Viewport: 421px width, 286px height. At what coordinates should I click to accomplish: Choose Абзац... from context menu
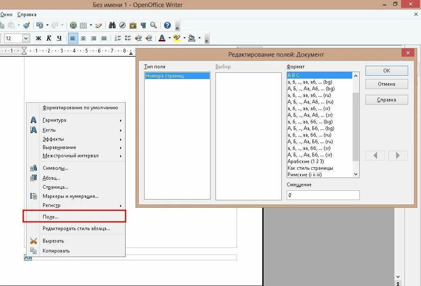click(76, 178)
